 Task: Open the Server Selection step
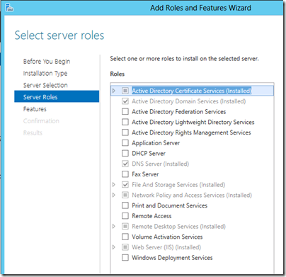coord(45,85)
